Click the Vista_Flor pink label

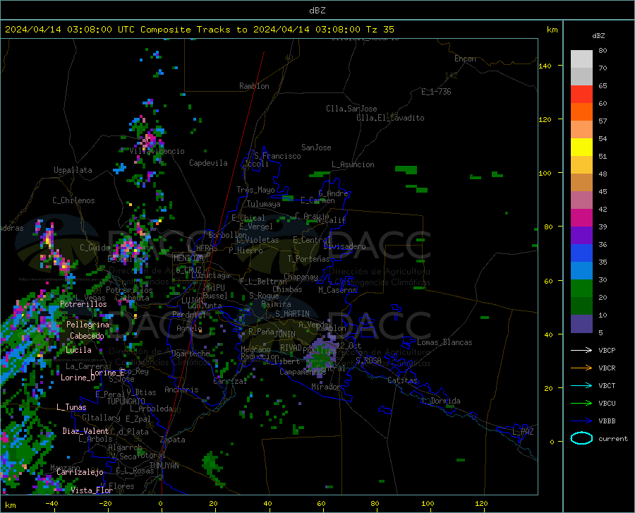(x=92, y=490)
